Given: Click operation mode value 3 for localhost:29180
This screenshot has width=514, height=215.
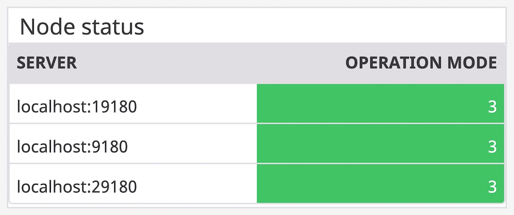Looking at the screenshot, I should (492, 187).
